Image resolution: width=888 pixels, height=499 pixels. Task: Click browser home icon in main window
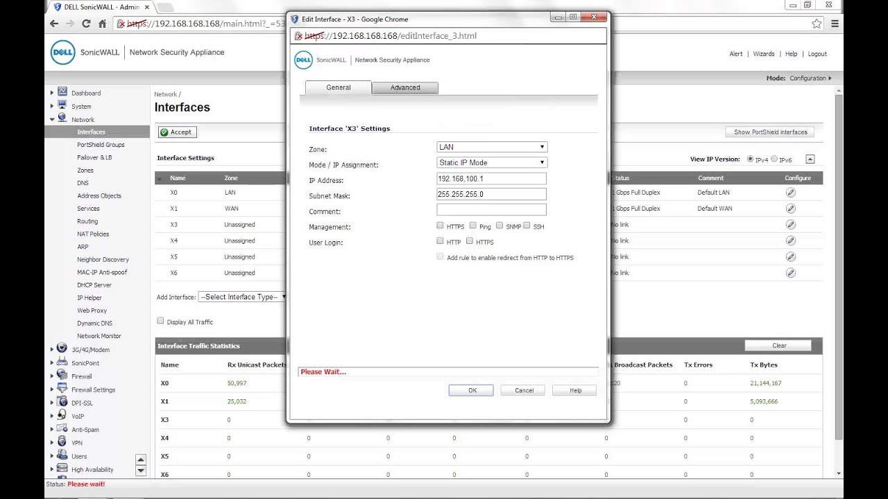tap(102, 24)
